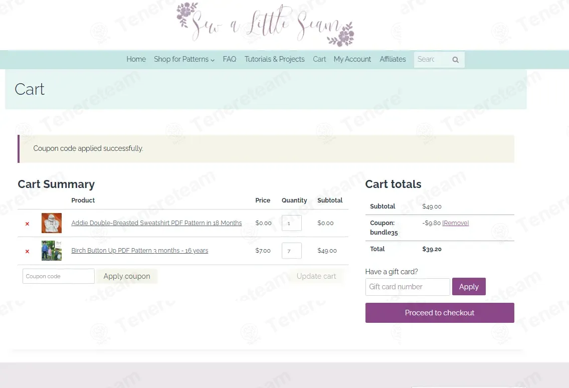Click the bold Total row label
The width and height of the screenshot is (569, 388).
coord(377,249)
